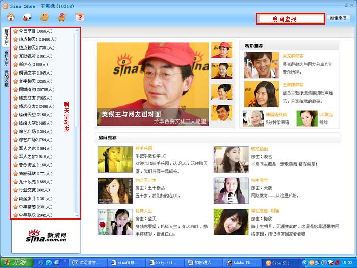Switch to the Adobe Ph... taskbar window
Image resolution: width=357 pixels, height=268 pixels.
(242, 263)
